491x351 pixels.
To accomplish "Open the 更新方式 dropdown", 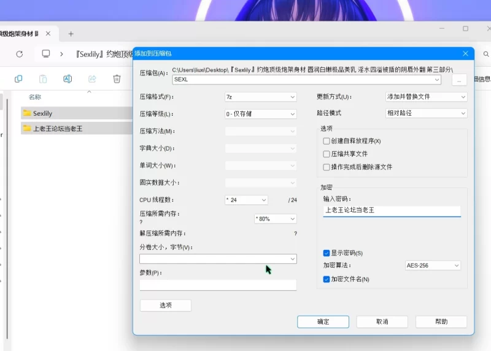I will pyautogui.click(x=426, y=97).
